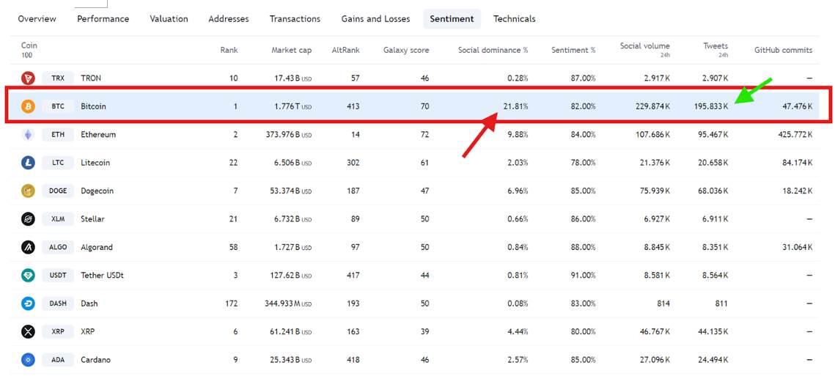Click the ETH ticker symbol badge
This screenshot has width=835, height=379.
coord(58,135)
